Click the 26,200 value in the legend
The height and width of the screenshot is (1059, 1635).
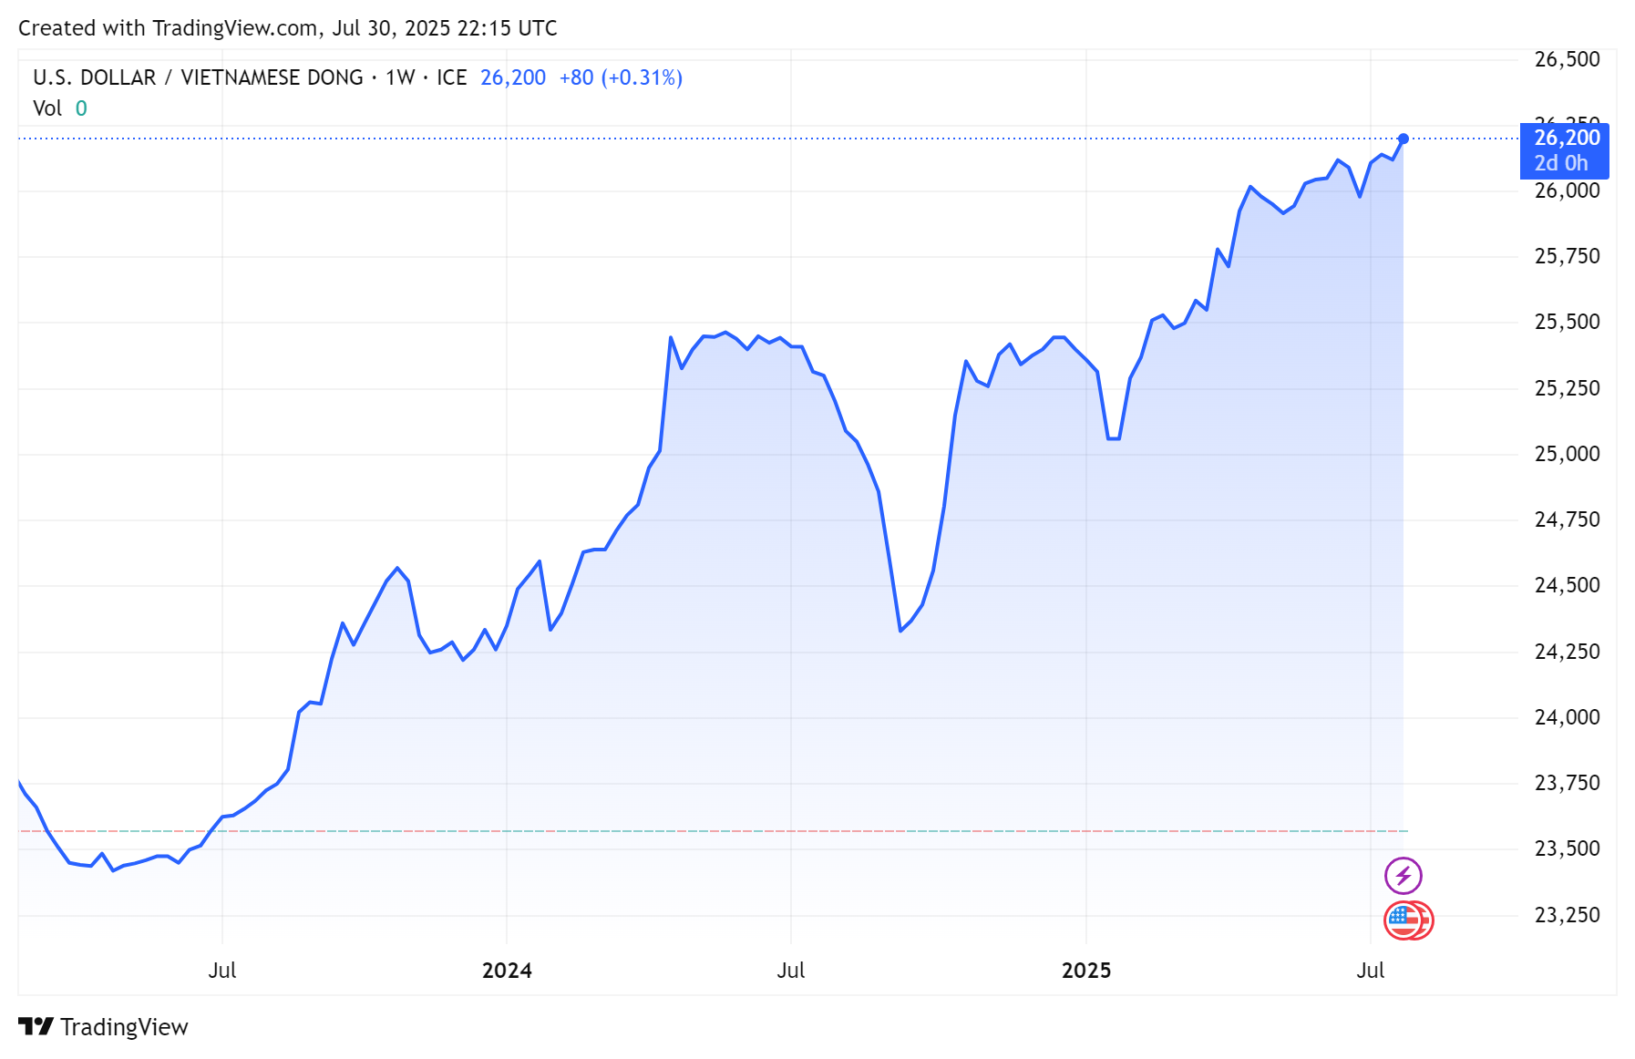(x=512, y=78)
